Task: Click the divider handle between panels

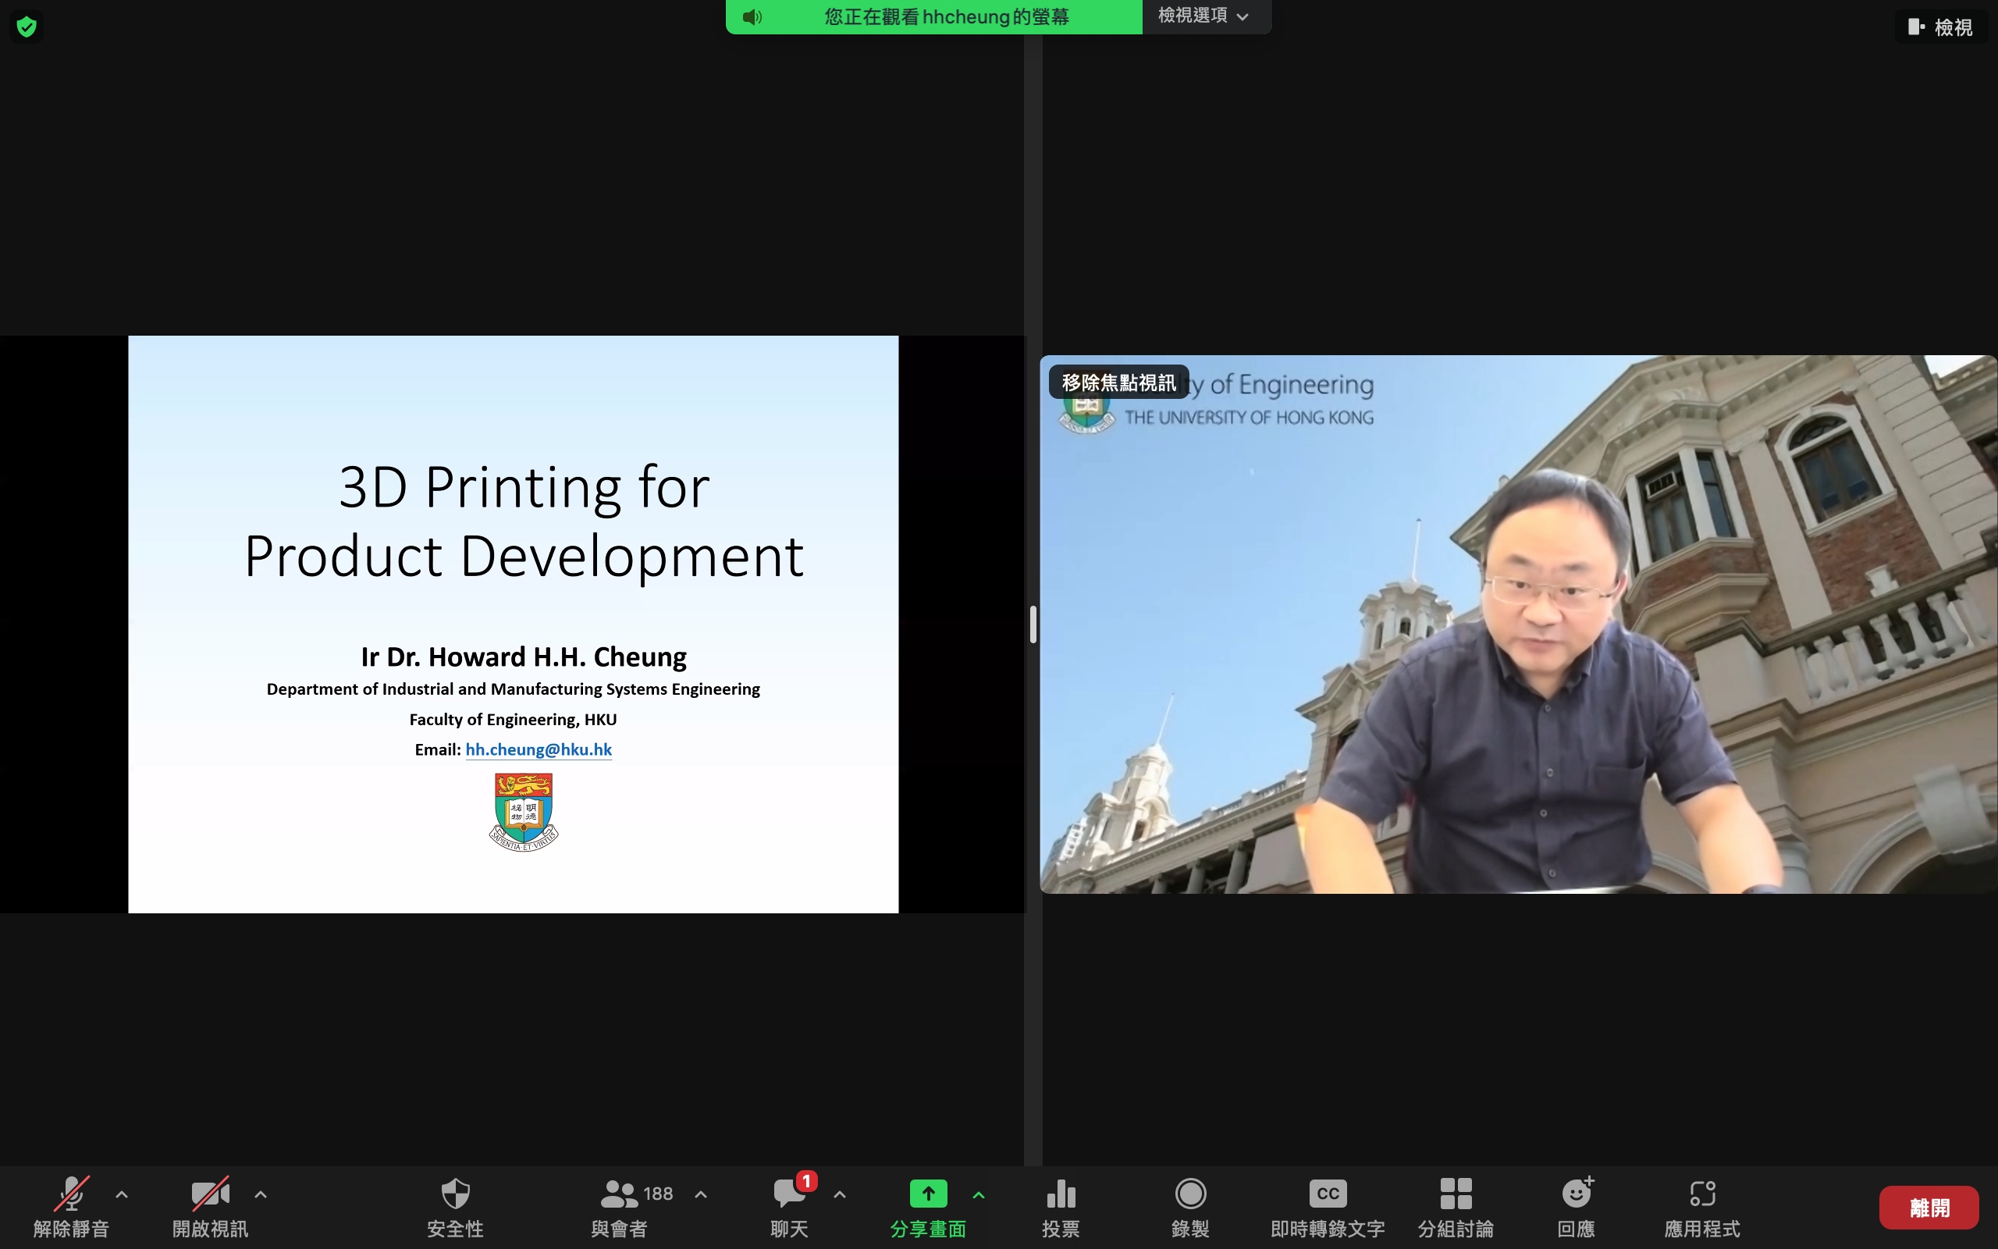Action: [1033, 624]
